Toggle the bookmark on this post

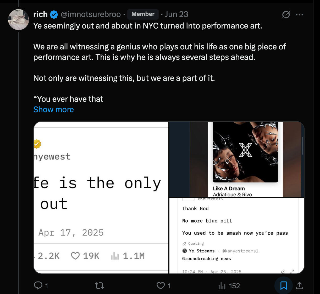click(x=284, y=285)
